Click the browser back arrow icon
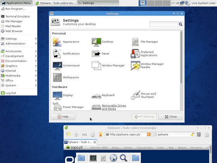Image resolution: width=217 pixels, height=163 pixels. click(76, 134)
